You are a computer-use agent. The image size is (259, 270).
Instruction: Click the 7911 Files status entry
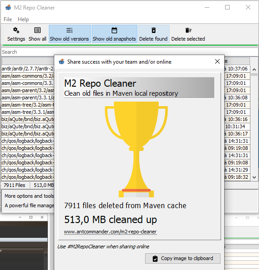coord(14,185)
